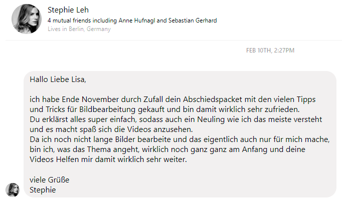Click the "Stephie" signature in the message
This screenshot has height=201, width=342.
(x=43, y=189)
